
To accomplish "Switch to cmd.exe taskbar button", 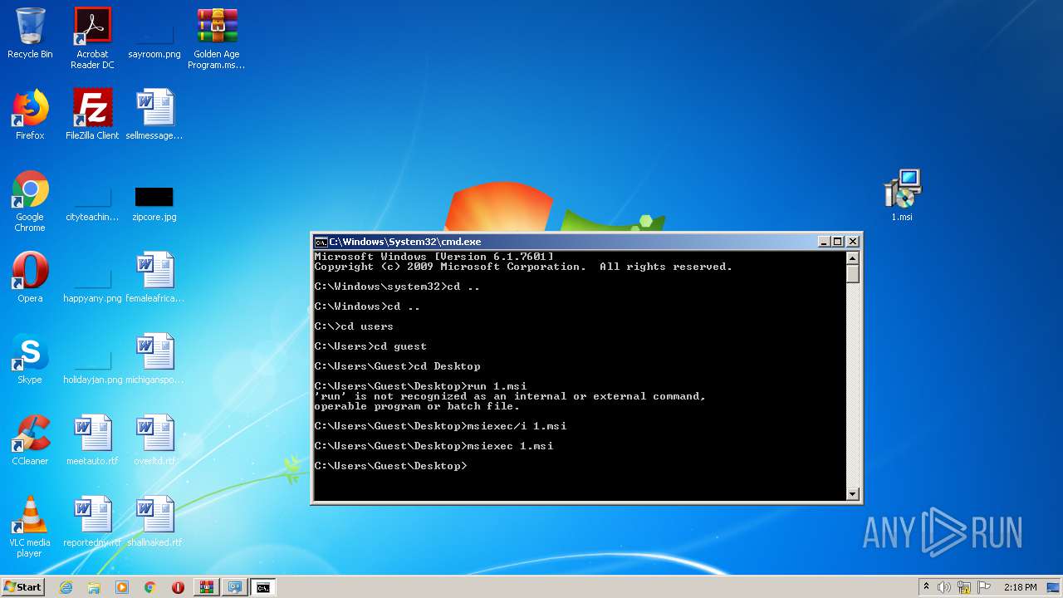I will click(263, 587).
